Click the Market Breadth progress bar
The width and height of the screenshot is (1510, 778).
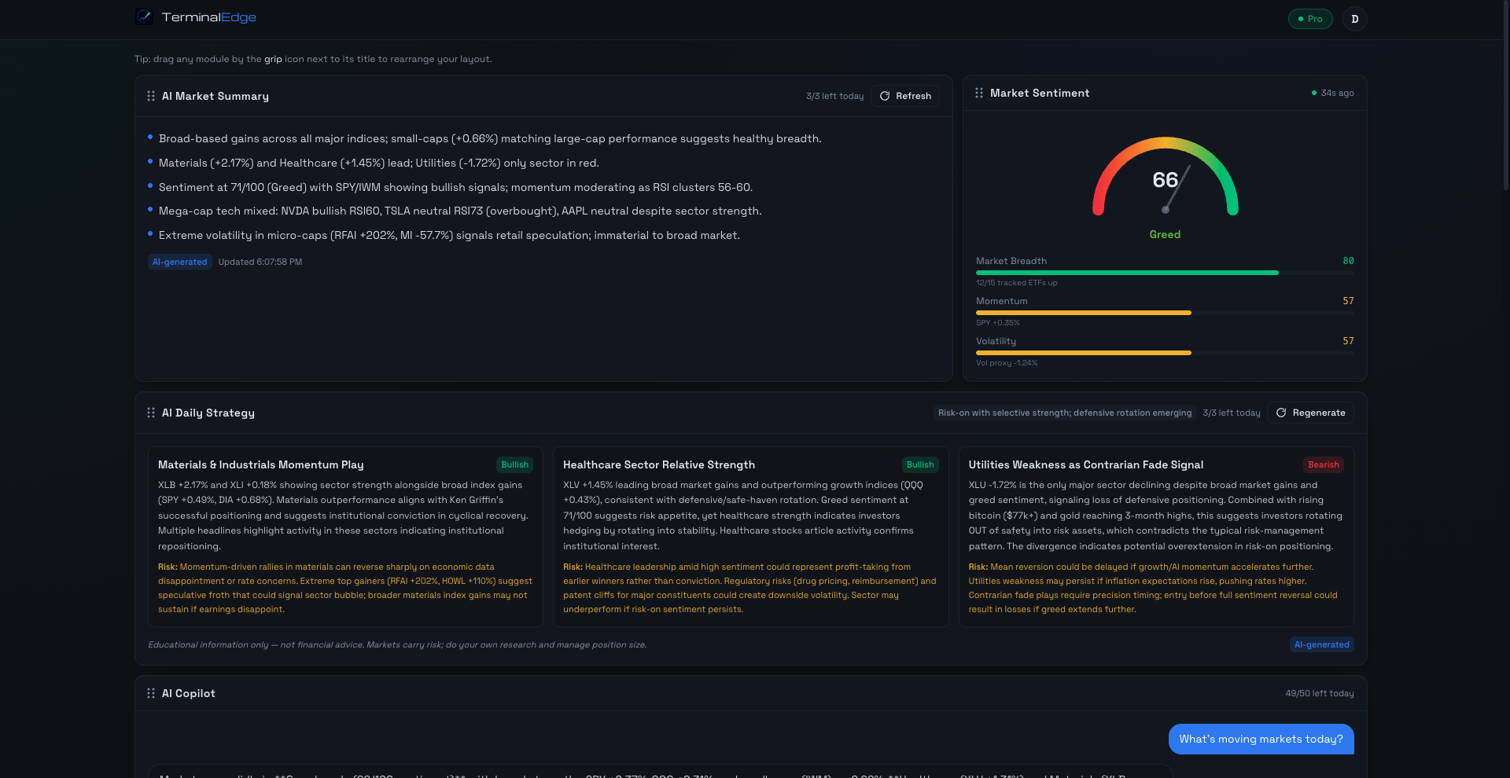(1165, 273)
